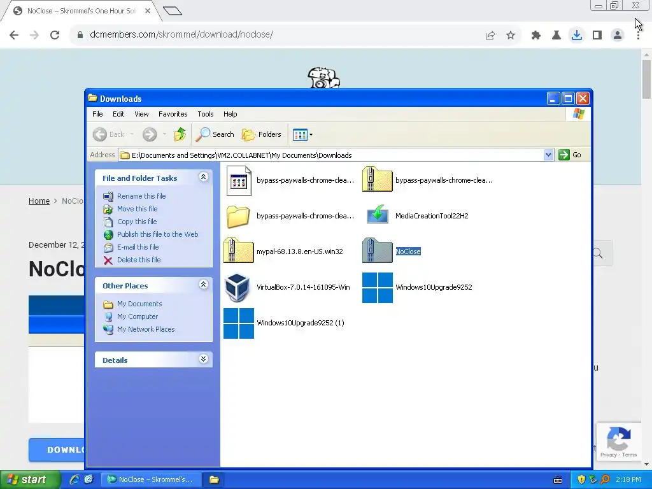Screen dimensions: 652x489
Task: Open Search in Explorer toolbar
Action: pyautogui.click(x=215, y=134)
